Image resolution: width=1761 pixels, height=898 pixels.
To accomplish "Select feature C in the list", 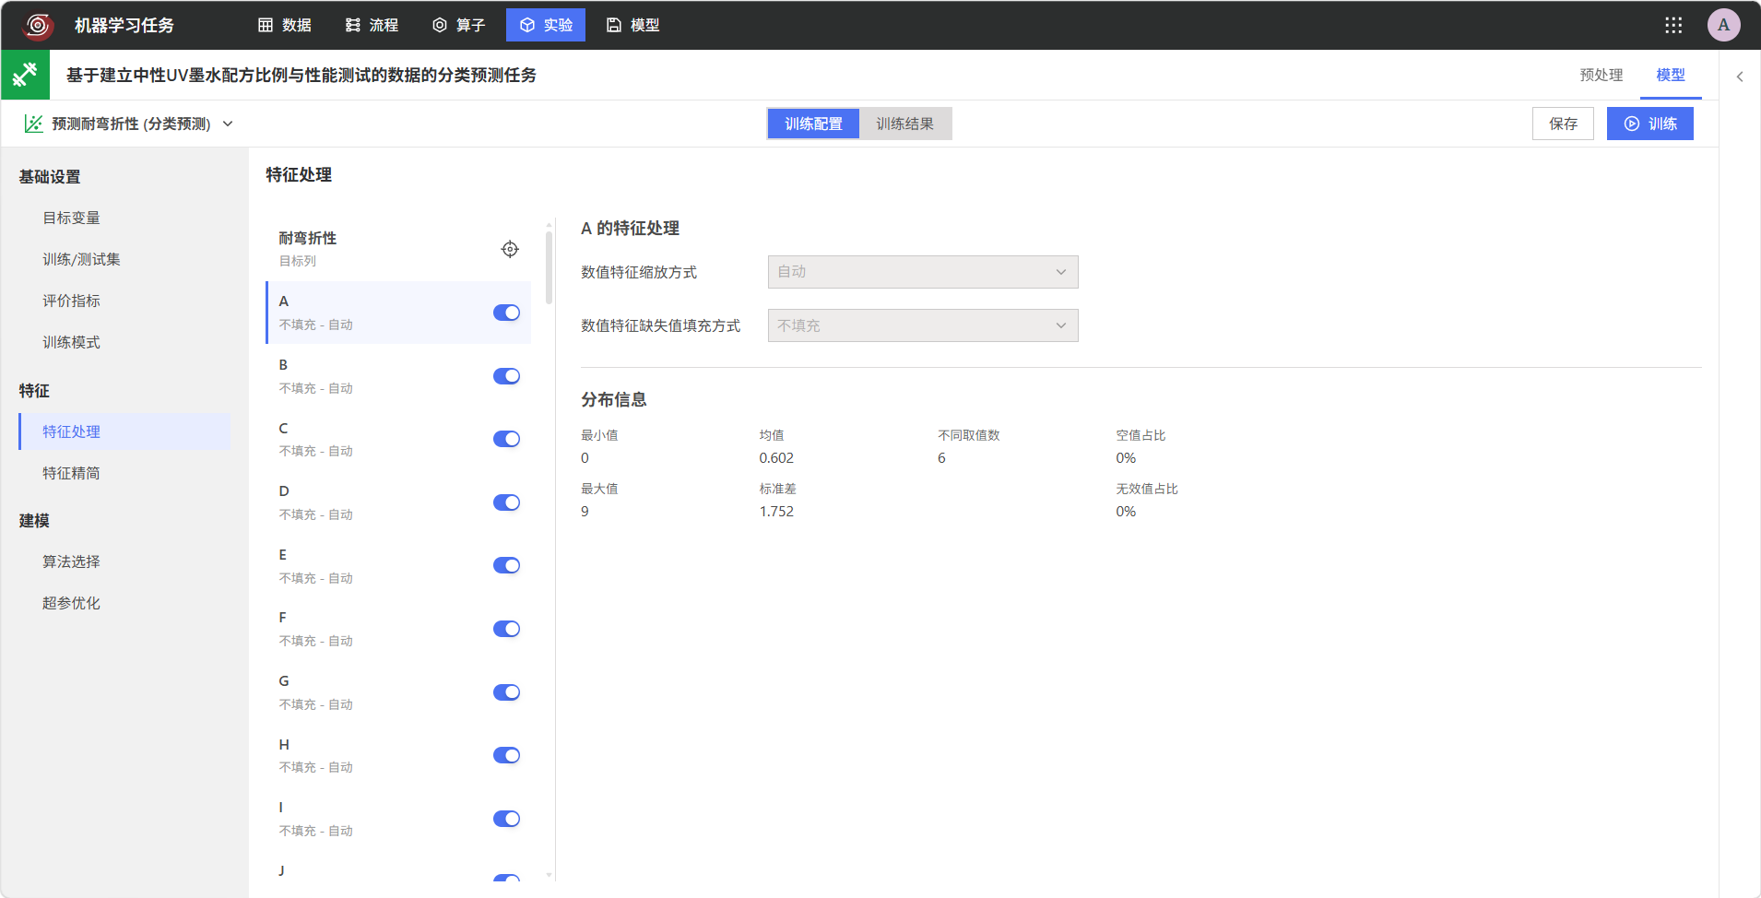I will point(398,439).
